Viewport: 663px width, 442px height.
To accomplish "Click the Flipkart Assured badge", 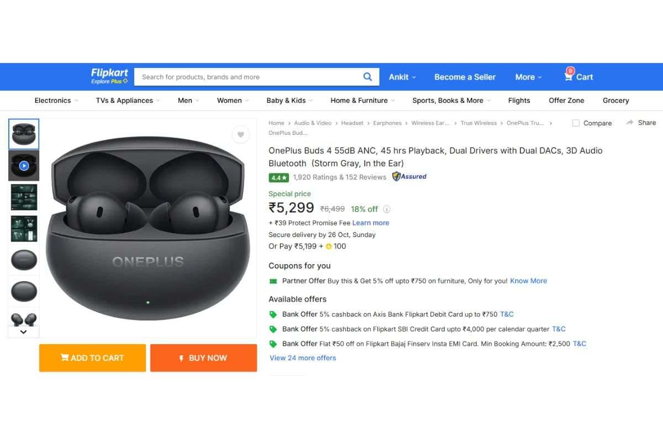I will click(409, 177).
